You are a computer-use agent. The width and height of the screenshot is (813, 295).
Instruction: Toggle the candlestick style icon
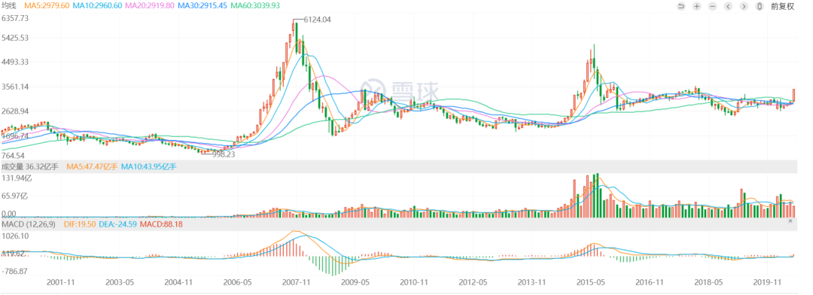click(759, 6)
